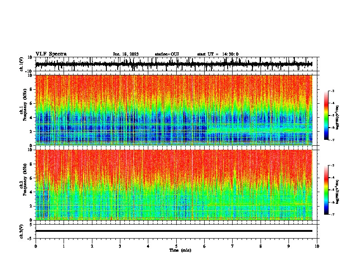Screen dimensions: 357x276
Task: Click "-3" label on ch.2 color bar
Action: pos(333,166)
